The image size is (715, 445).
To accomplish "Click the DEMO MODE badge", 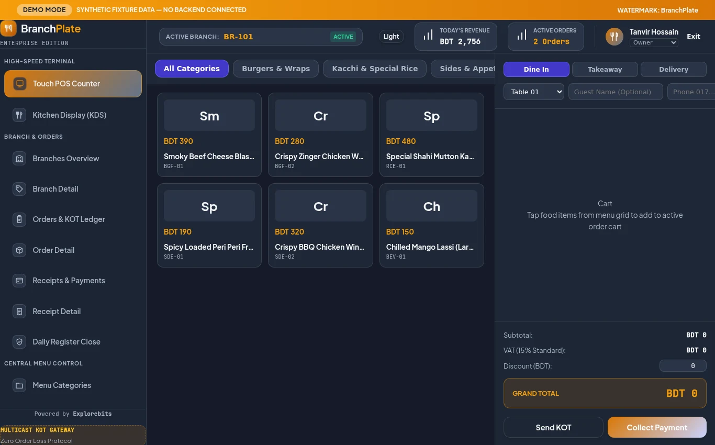I will click(x=44, y=10).
